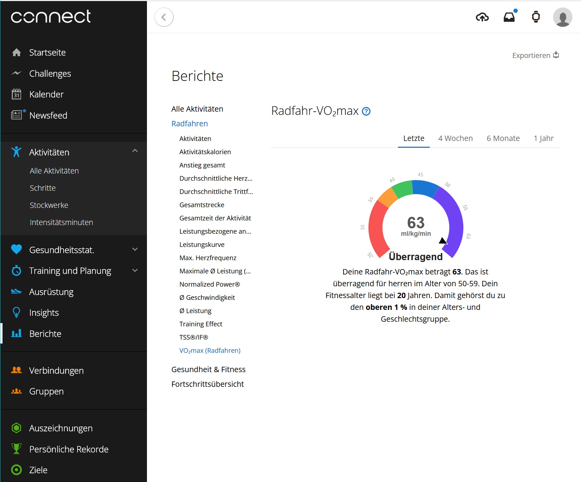Collapse the Aktivitäten menu section
The height and width of the screenshot is (482, 581).
click(135, 151)
